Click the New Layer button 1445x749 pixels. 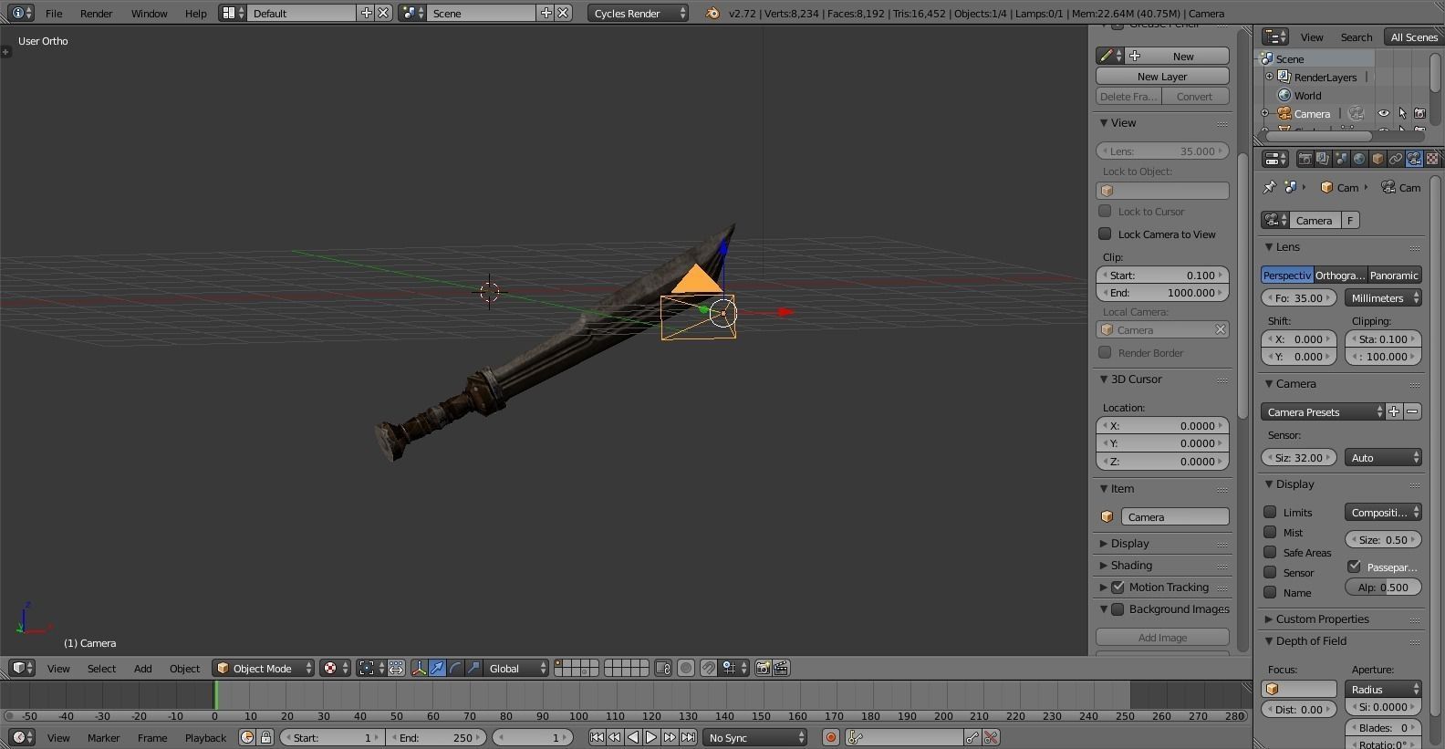[x=1162, y=76]
